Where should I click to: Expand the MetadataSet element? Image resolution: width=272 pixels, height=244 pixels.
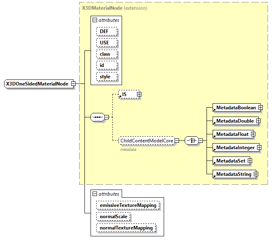250,161
